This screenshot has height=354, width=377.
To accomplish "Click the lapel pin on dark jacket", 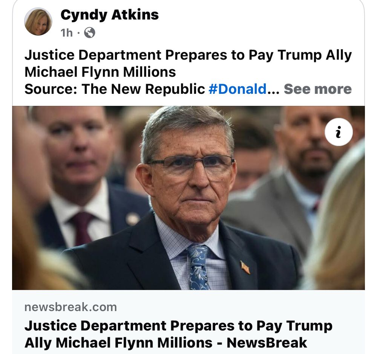I will point(245,267).
